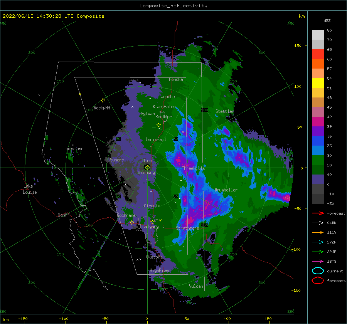Click the yellow diamond marker near RockyMH
347x324 pixels.
coord(103,101)
